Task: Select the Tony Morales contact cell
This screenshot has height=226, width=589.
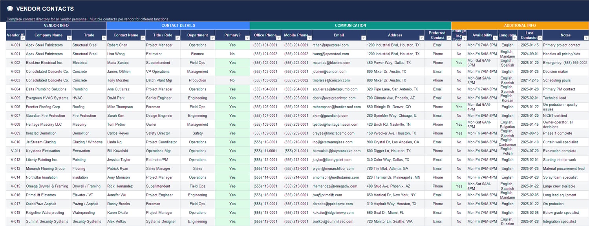Action: tap(126, 80)
